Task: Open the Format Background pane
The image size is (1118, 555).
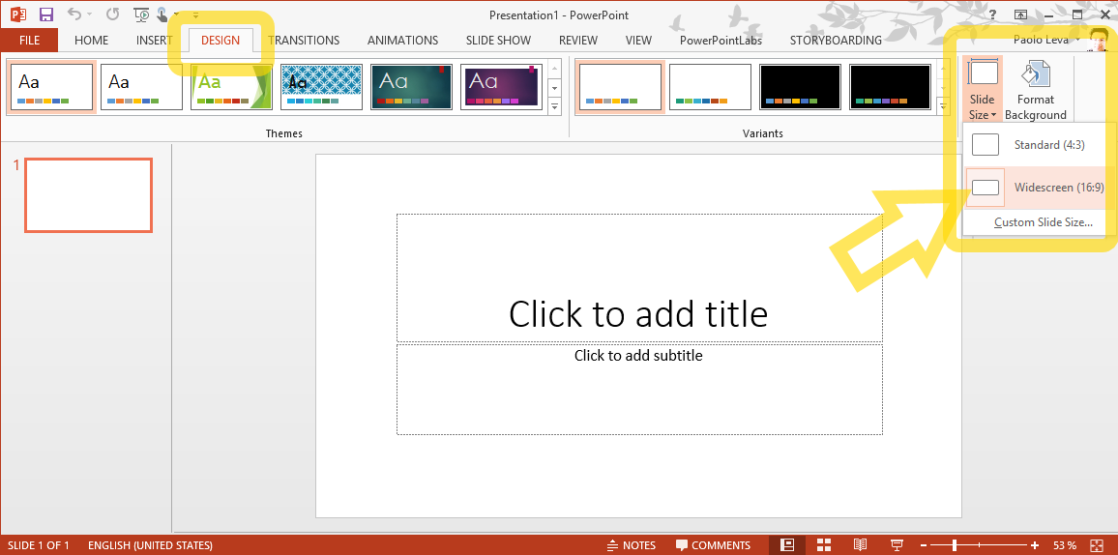Action: tap(1035, 91)
